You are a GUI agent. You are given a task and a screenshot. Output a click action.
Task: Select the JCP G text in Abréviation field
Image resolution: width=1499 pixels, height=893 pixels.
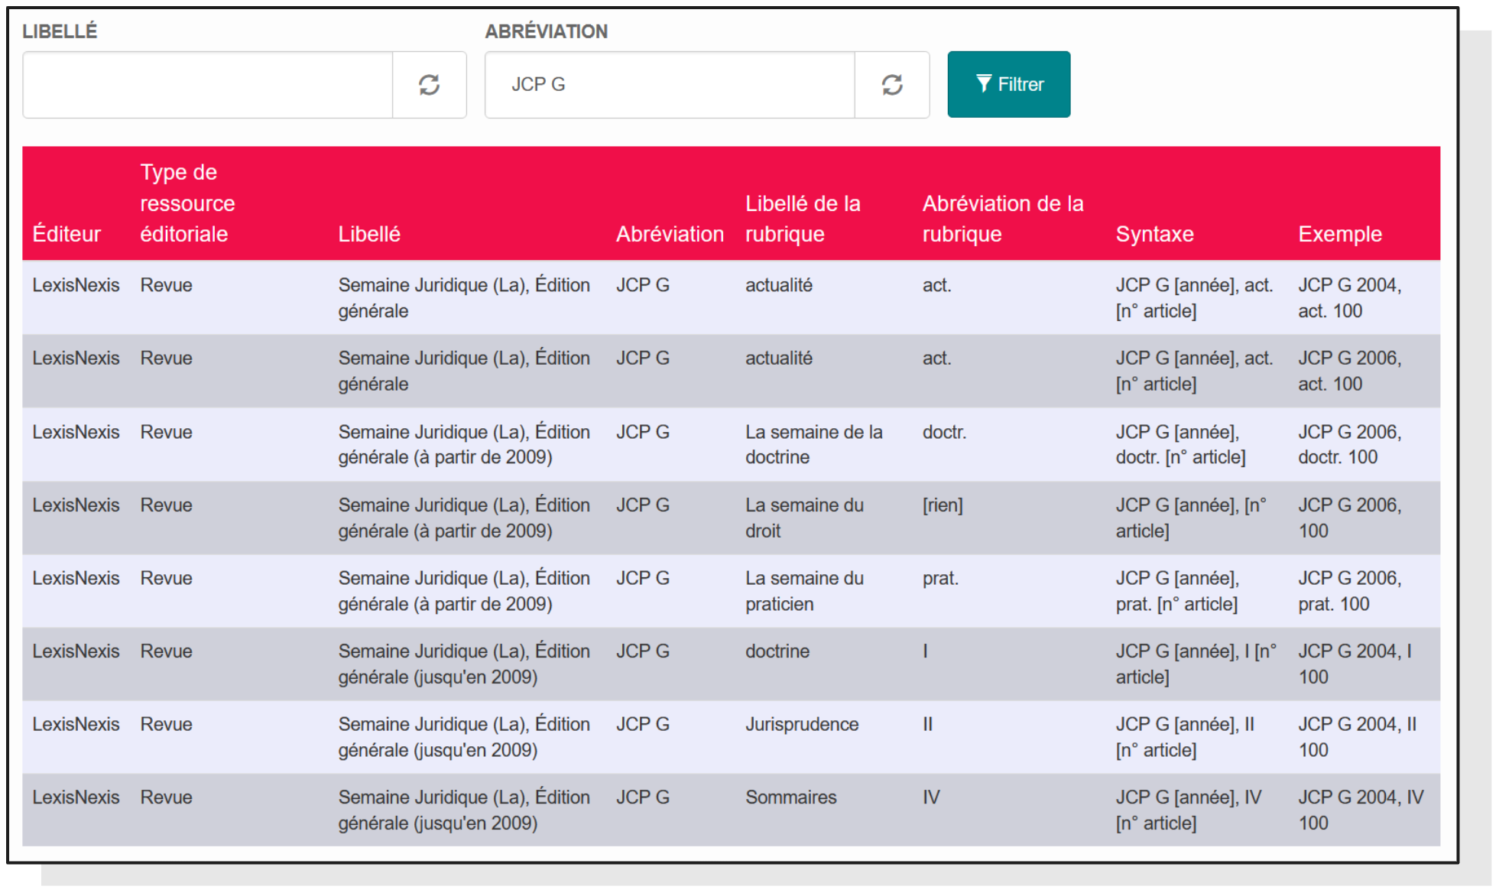539,84
